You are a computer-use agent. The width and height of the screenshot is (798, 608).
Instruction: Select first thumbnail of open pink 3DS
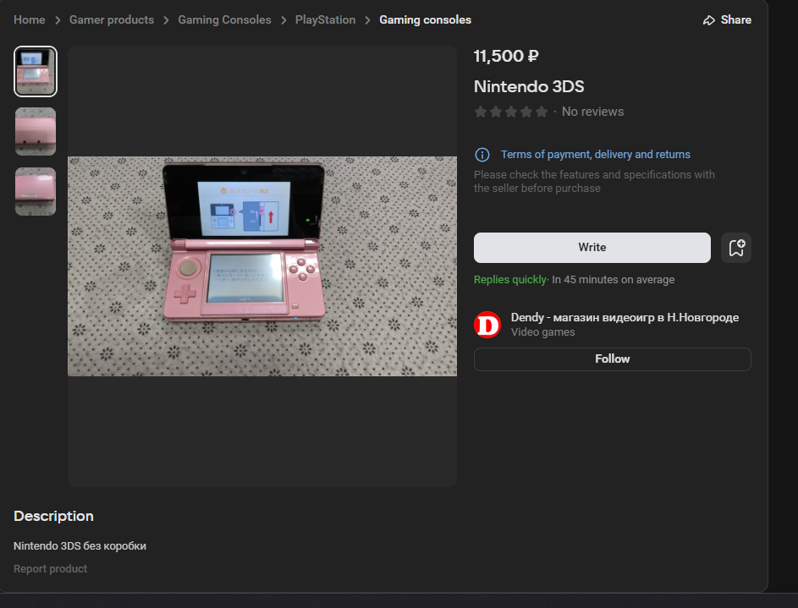(36, 71)
